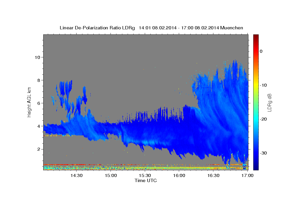307x204 pixels.
Task: Click the 16:30 time tick label
Action: 213,175
